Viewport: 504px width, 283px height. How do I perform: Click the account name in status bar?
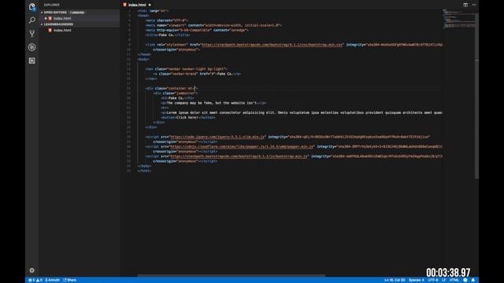53,280
